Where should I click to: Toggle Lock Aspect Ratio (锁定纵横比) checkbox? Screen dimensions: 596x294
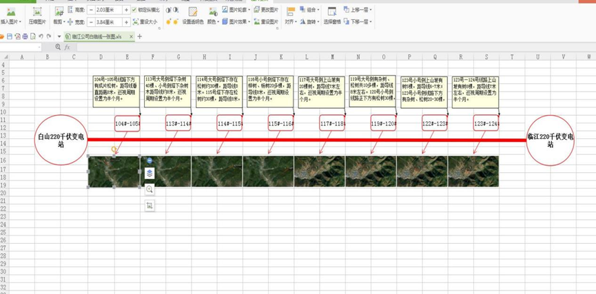(134, 10)
